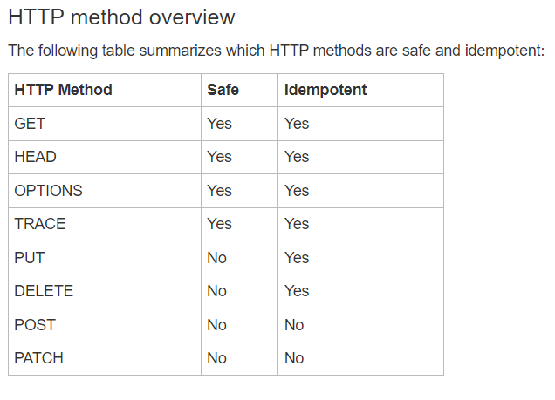Click the Safe value 'Yes' for GET
The height and width of the screenshot is (400, 555).
pos(219,124)
